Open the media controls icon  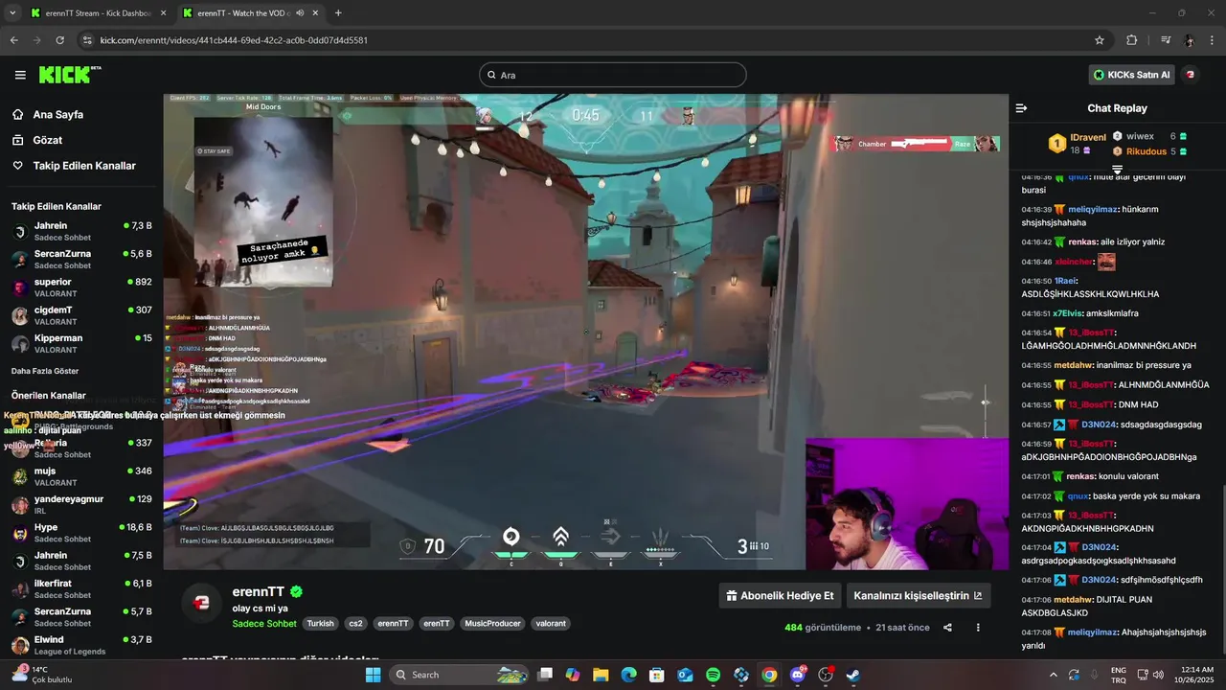(1166, 40)
